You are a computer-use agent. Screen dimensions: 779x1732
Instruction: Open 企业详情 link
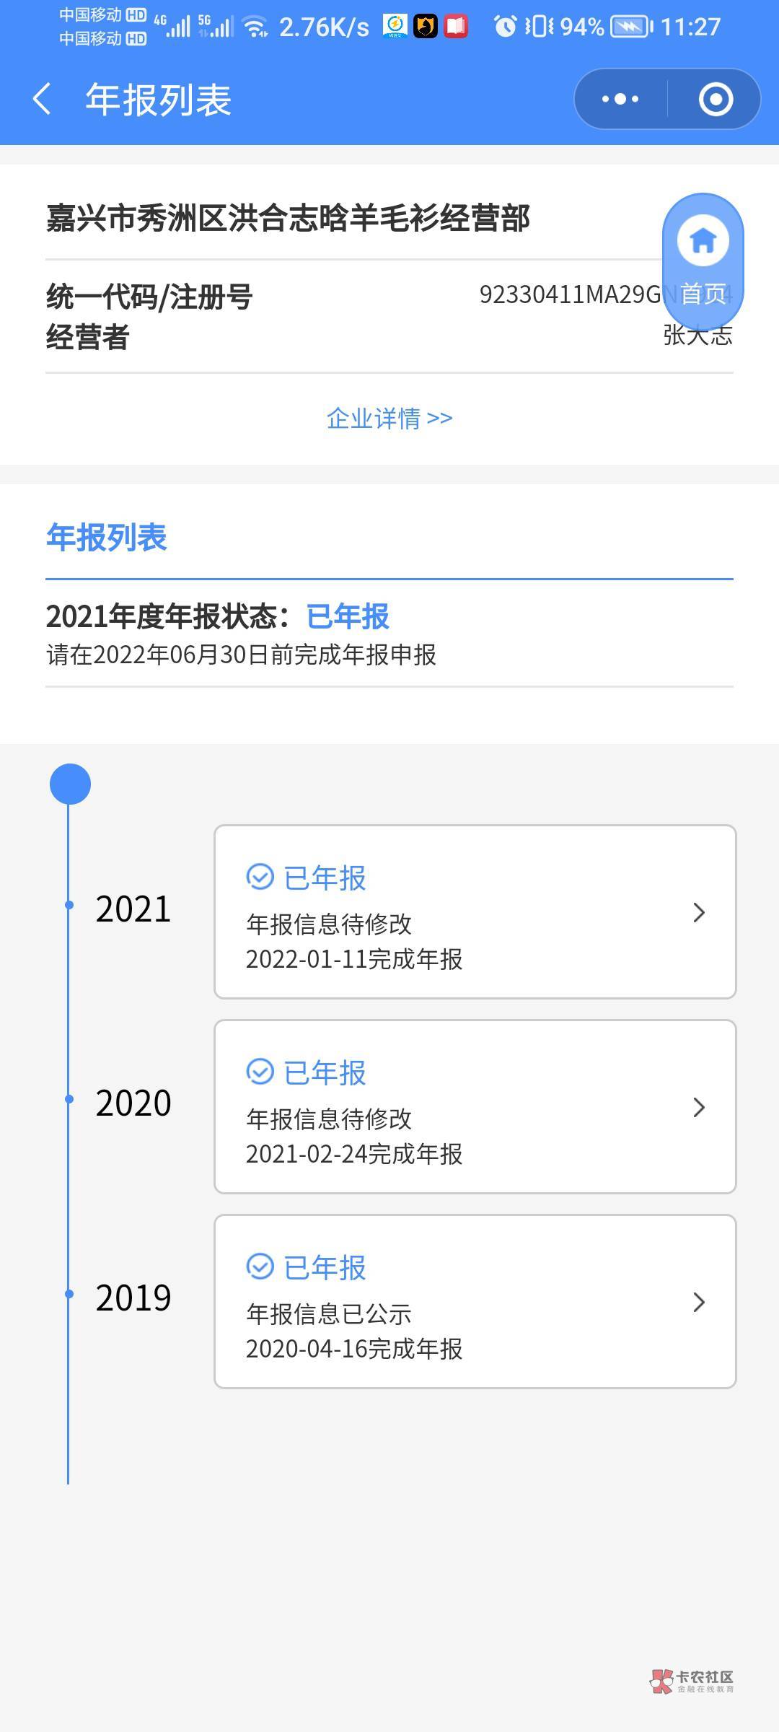(x=389, y=419)
